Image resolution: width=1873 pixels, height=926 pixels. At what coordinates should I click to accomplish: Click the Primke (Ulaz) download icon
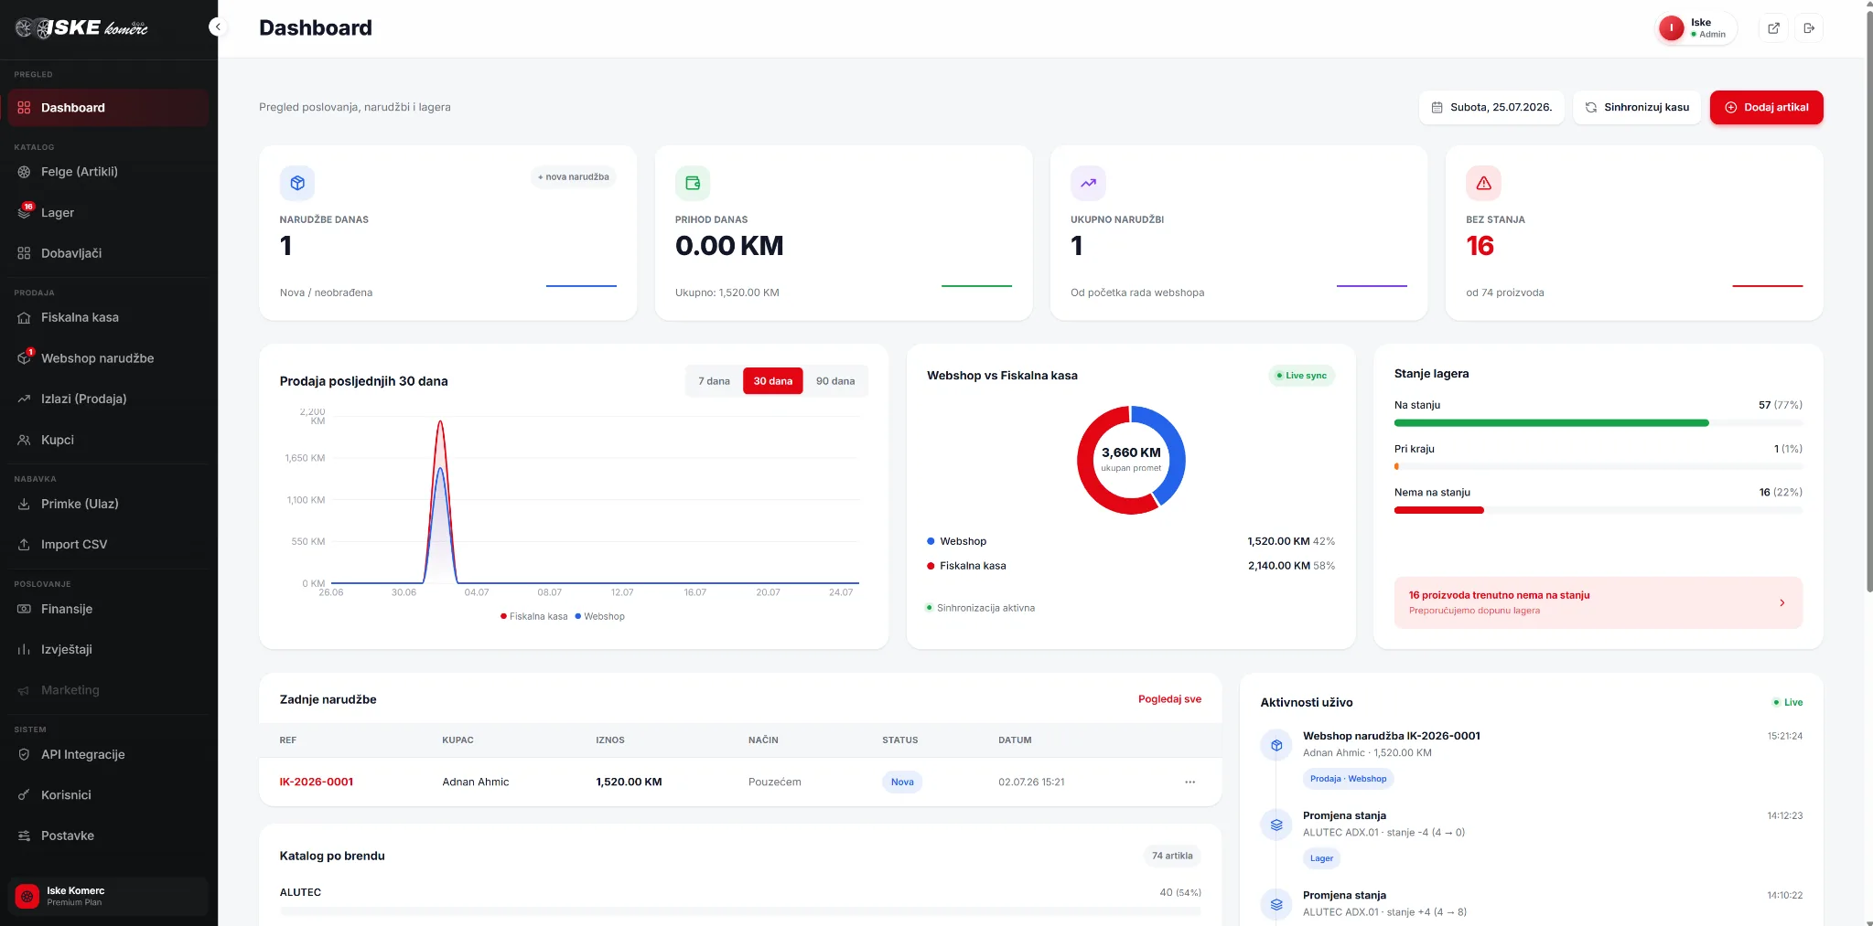tap(24, 504)
